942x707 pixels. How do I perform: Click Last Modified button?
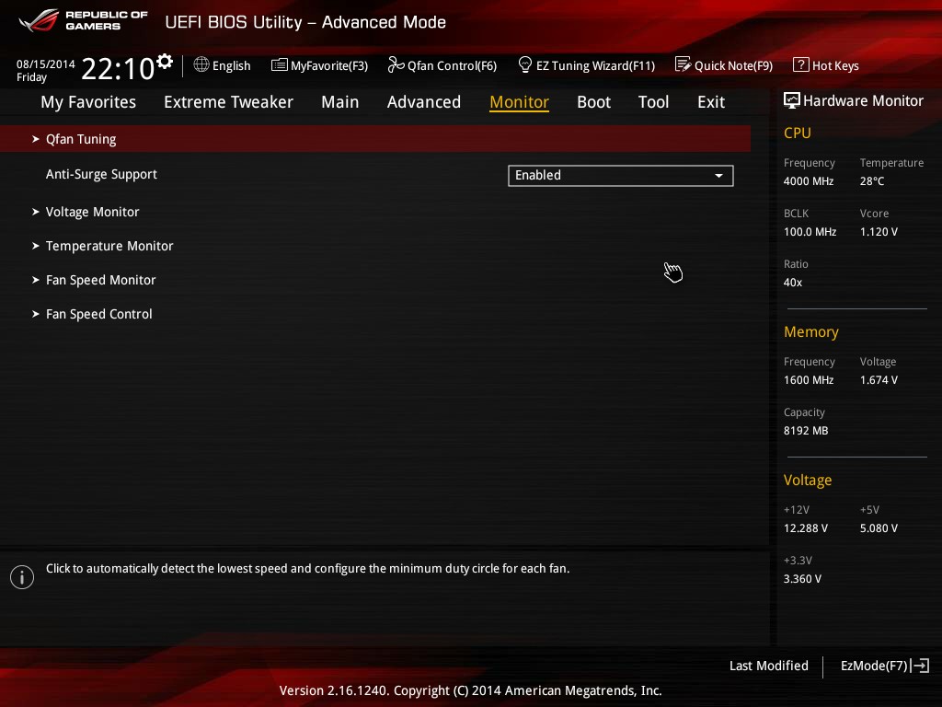click(x=768, y=666)
